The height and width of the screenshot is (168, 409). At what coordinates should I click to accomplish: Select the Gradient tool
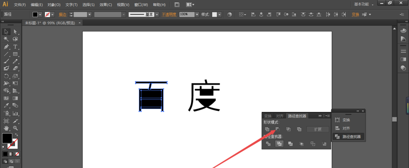[x=16, y=99]
